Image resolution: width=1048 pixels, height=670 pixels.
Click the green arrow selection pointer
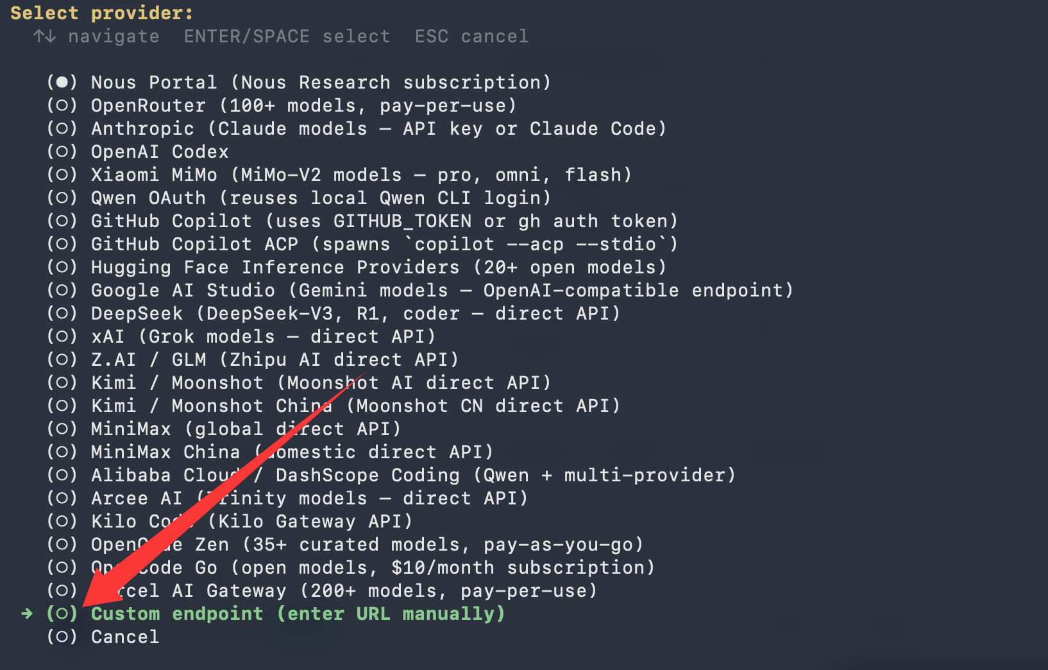[x=27, y=614]
